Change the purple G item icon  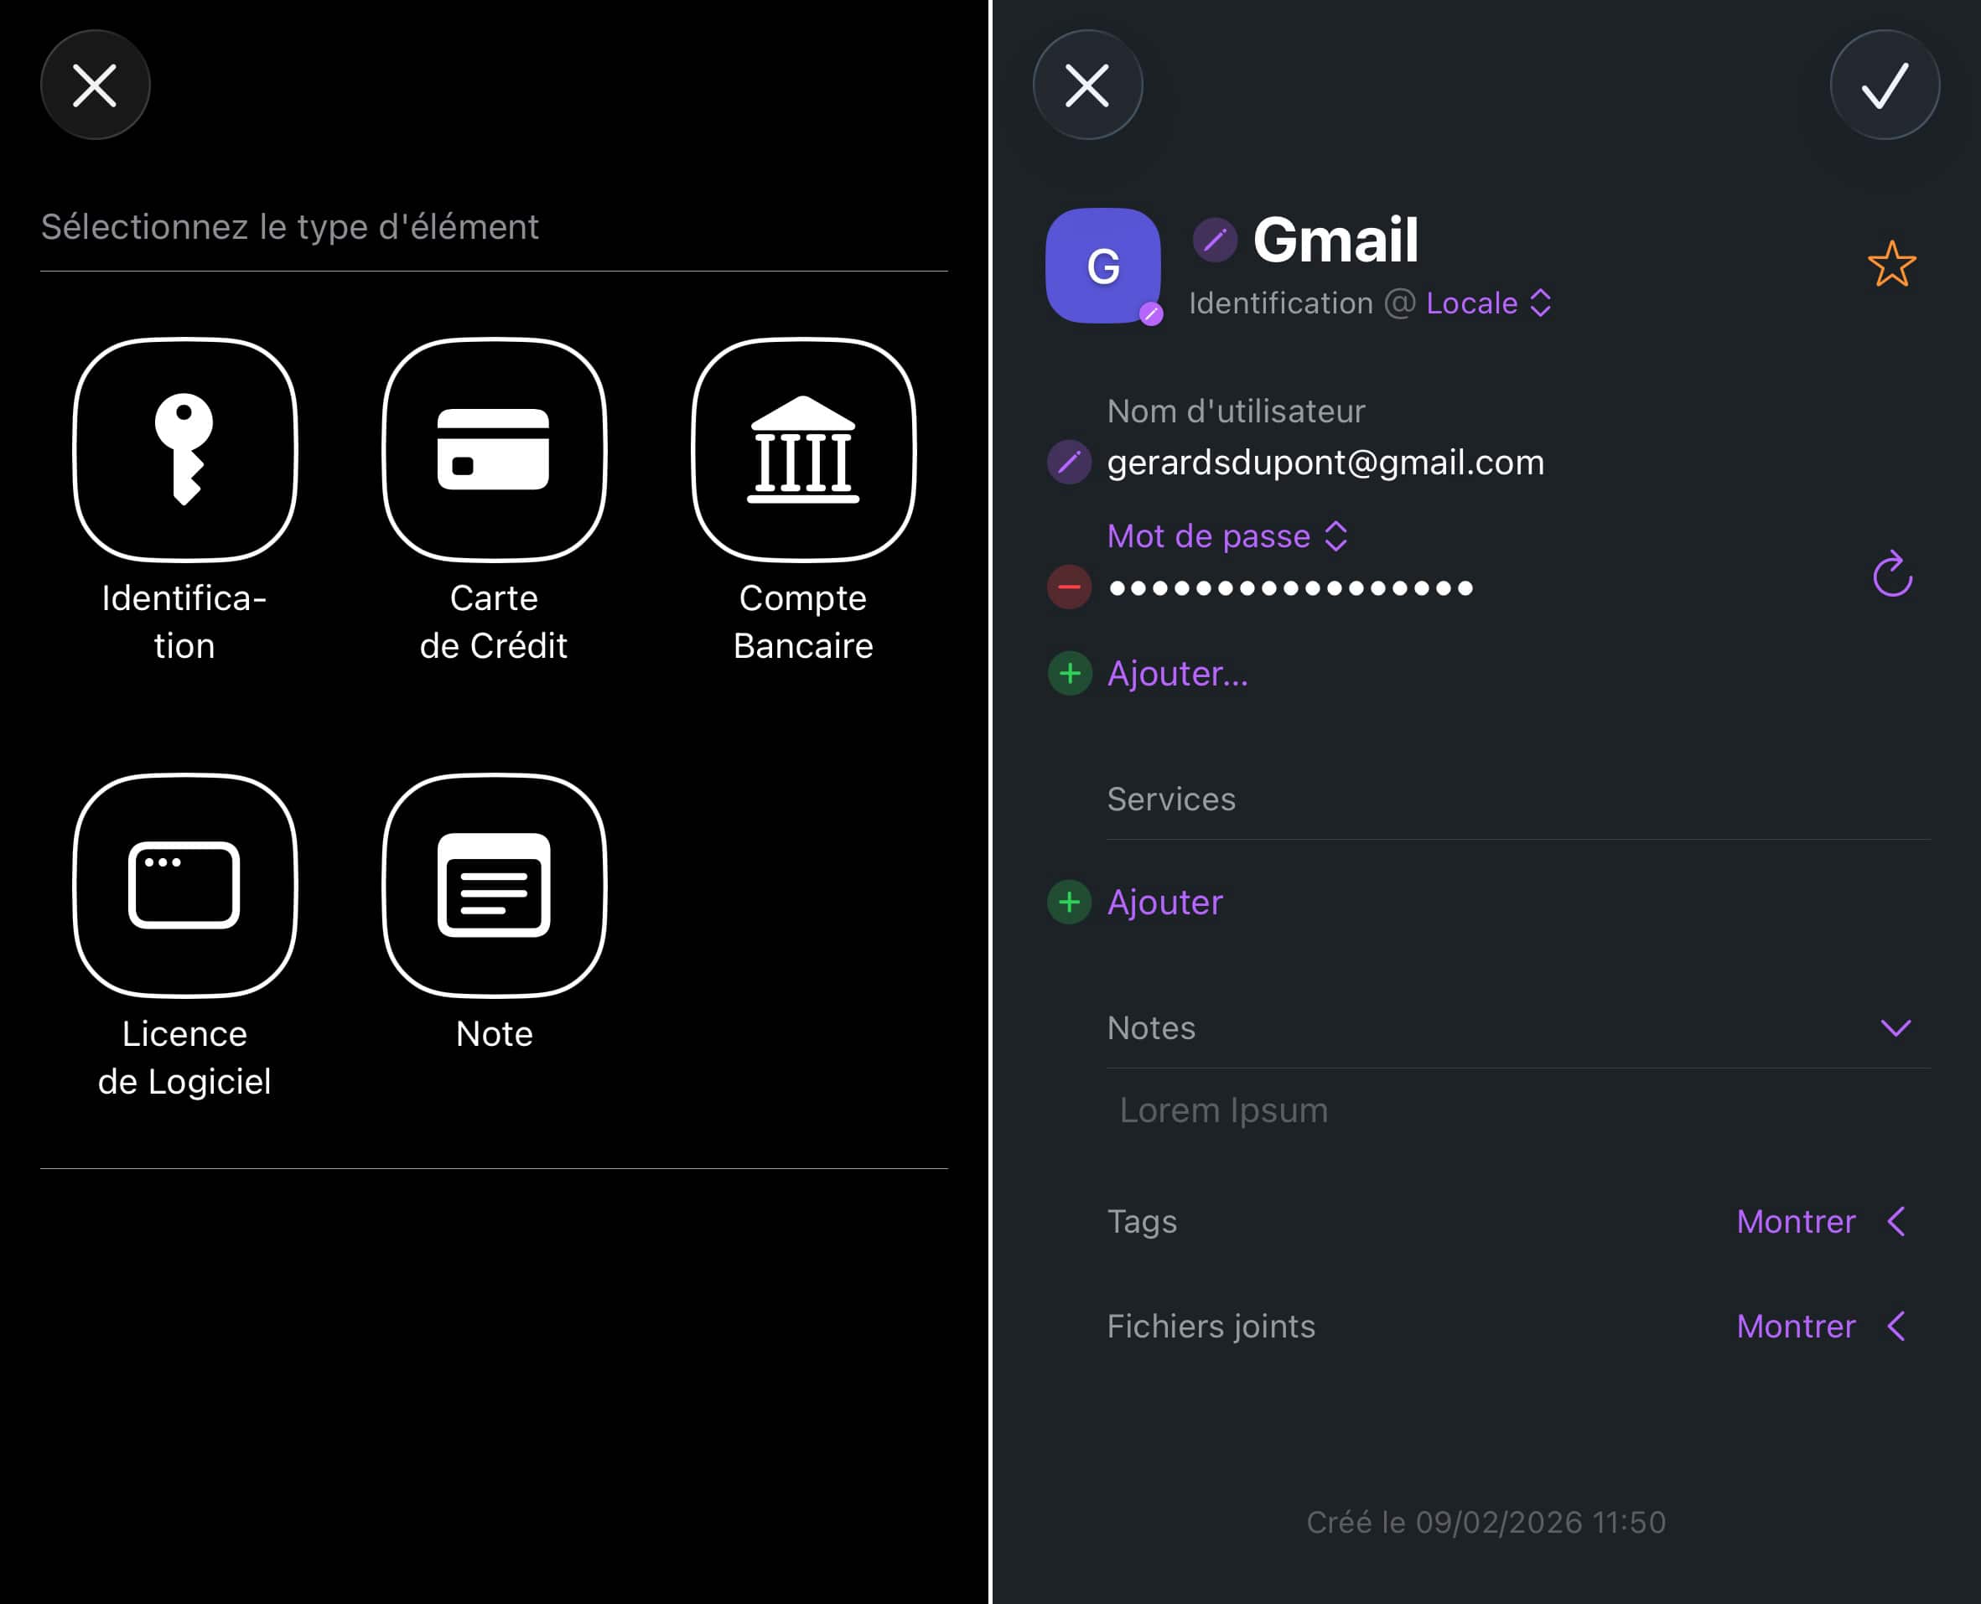tap(1102, 266)
